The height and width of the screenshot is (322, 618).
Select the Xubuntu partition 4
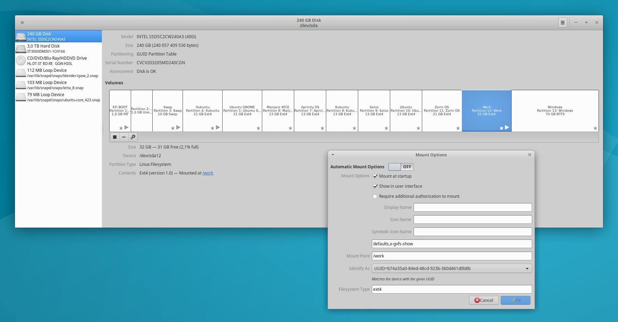pos(202,111)
